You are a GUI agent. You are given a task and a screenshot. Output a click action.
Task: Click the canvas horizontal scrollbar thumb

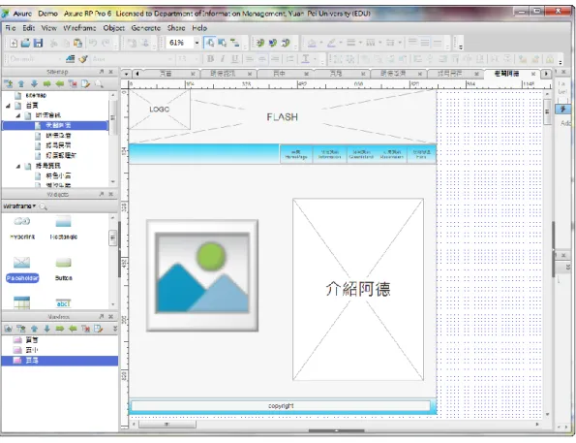[x=167, y=425]
